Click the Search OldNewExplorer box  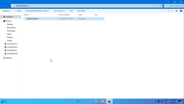[x=174, y=6]
